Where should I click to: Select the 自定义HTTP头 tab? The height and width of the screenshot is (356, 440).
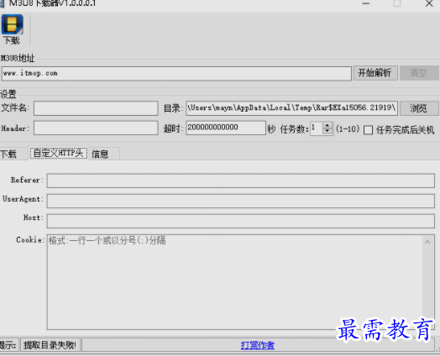[59, 153]
